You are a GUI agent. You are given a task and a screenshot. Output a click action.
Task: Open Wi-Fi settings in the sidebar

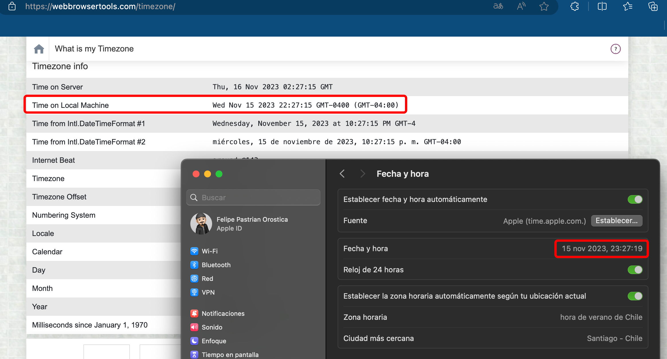point(210,251)
